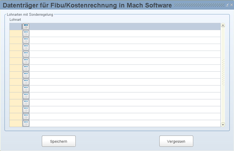Image resolution: width=234 pixels, height=151 pixels.
Task: Open the Lohnart lookup list in first row
Action: click(x=26, y=27)
